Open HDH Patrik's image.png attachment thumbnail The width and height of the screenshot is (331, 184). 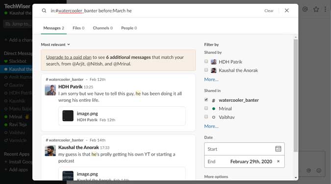(x=68, y=115)
